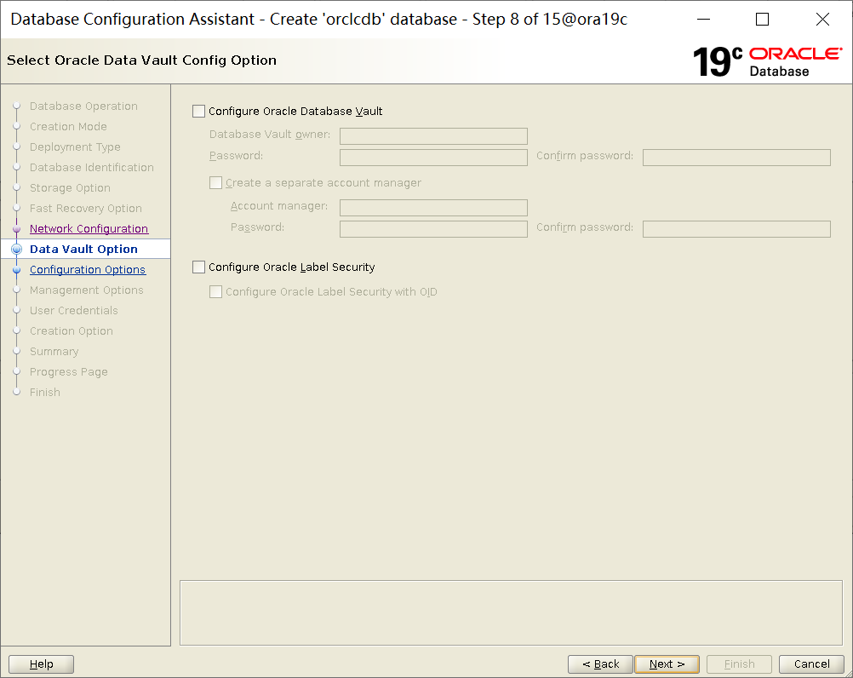Viewport: 853px width, 678px height.
Task: Click the Oracle 19c Database logo
Action: [x=767, y=61]
